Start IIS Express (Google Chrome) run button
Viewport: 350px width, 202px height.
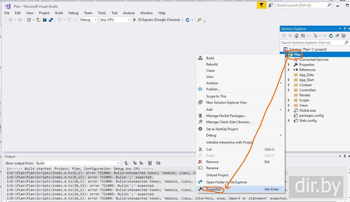click(x=135, y=20)
